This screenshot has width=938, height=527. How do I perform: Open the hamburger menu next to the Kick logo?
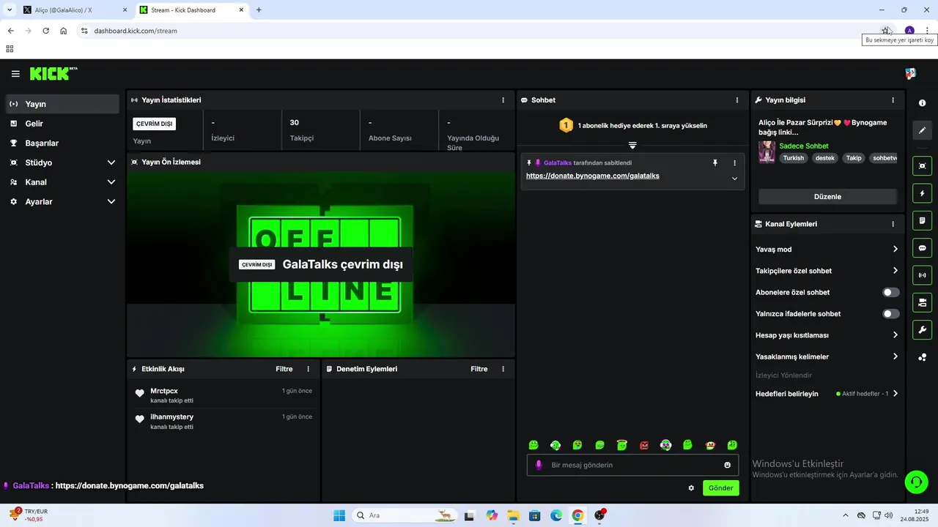(x=15, y=74)
